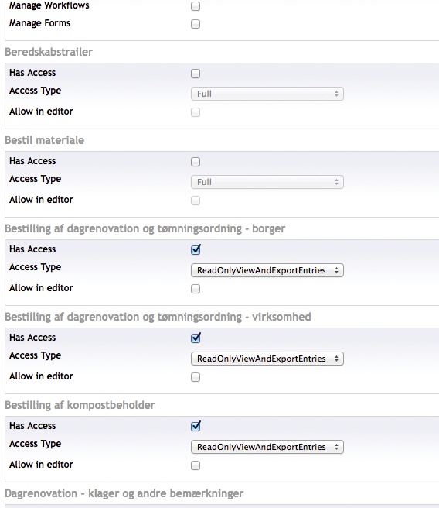
Task: Click the Bestilling af kompostbeholder heading
Action: (x=80, y=405)
